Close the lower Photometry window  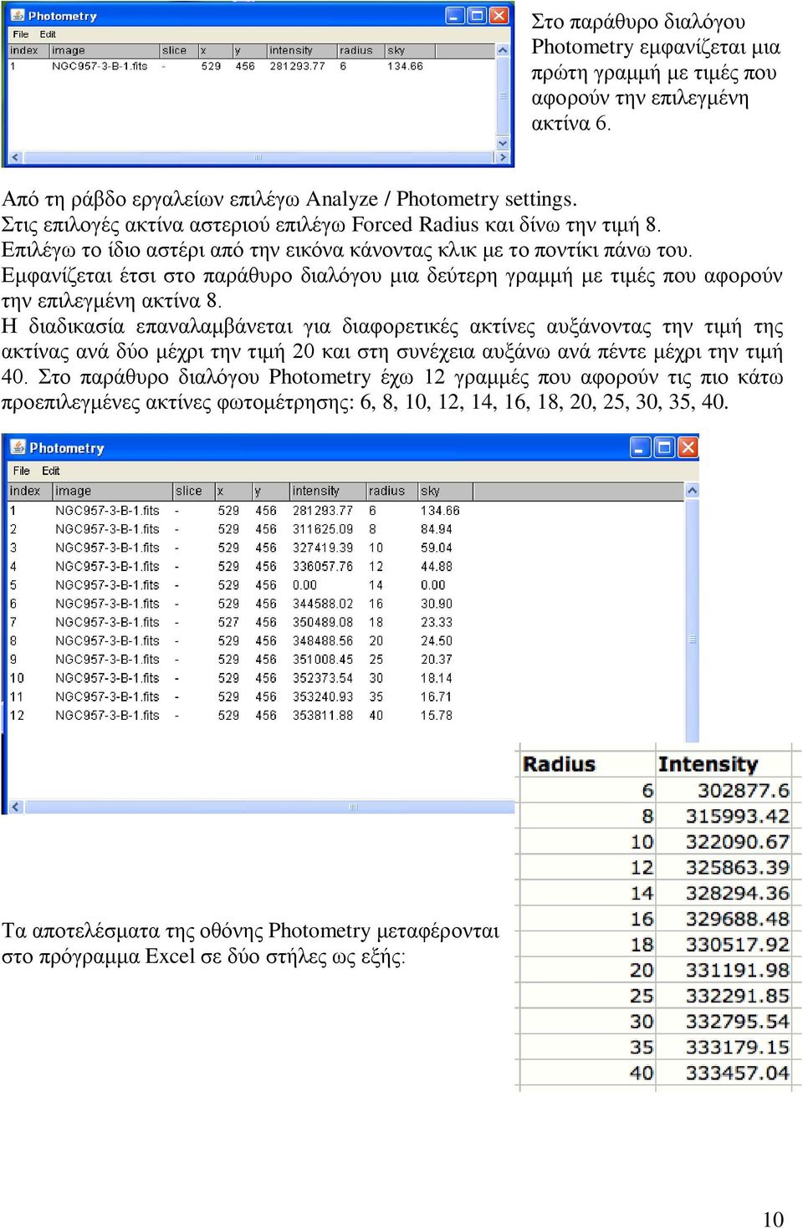pyautogui.click(x=688, y=447)
